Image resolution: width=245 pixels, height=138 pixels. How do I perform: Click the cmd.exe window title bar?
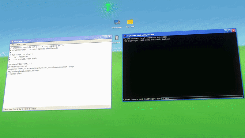(x=179, y=33)
